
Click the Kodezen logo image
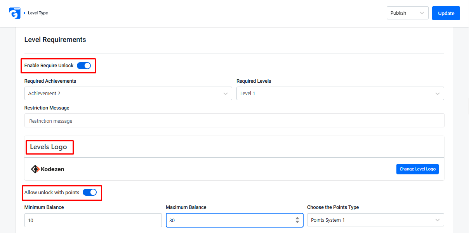(47, 169)
